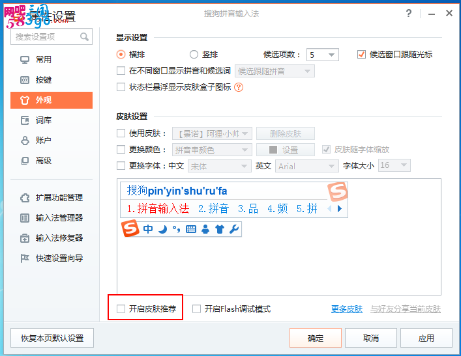Check the 使用皮肤 checkbox
Screen dimensions: 461x356
click(x=121, y=133)
